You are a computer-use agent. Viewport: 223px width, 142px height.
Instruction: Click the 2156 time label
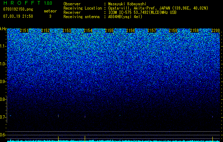[130, 31]
